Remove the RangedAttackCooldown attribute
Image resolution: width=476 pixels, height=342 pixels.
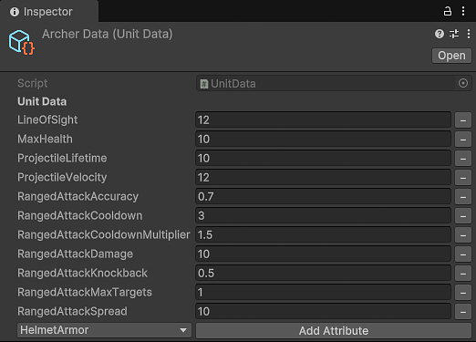point(463,216)
